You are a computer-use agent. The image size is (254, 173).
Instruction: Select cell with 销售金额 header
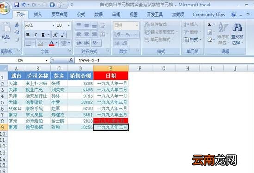click(81, 76)
